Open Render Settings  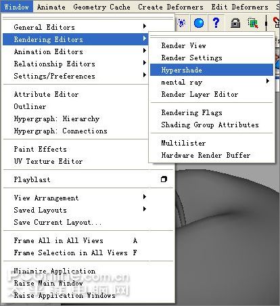[x=212, y=58]
